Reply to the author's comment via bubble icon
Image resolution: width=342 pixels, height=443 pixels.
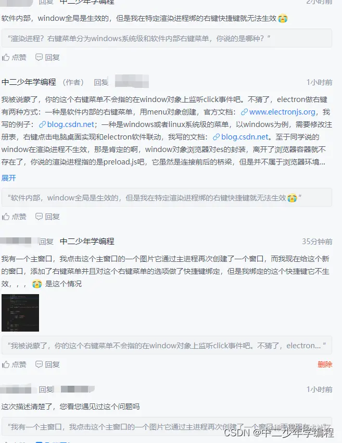point(39,217)
